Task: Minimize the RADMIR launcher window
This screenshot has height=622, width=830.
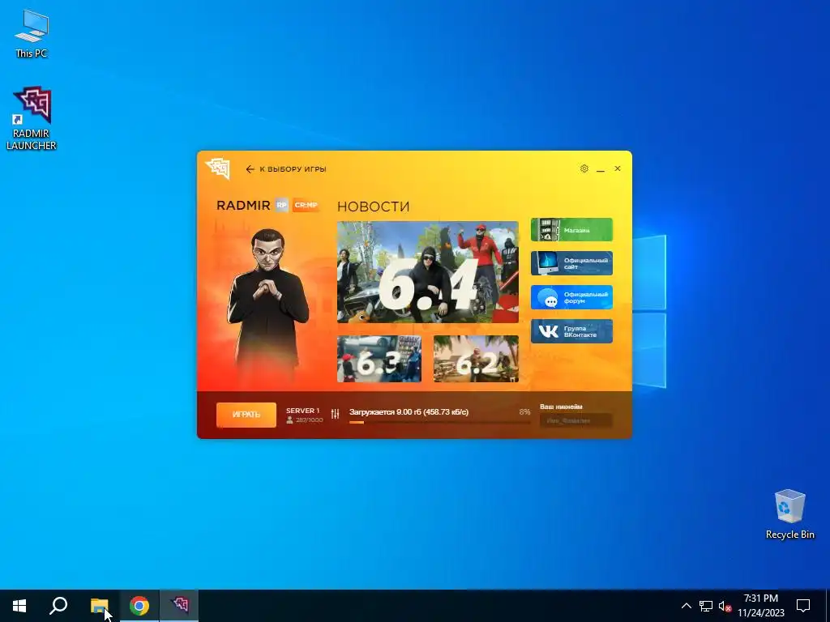Action: 601,169
